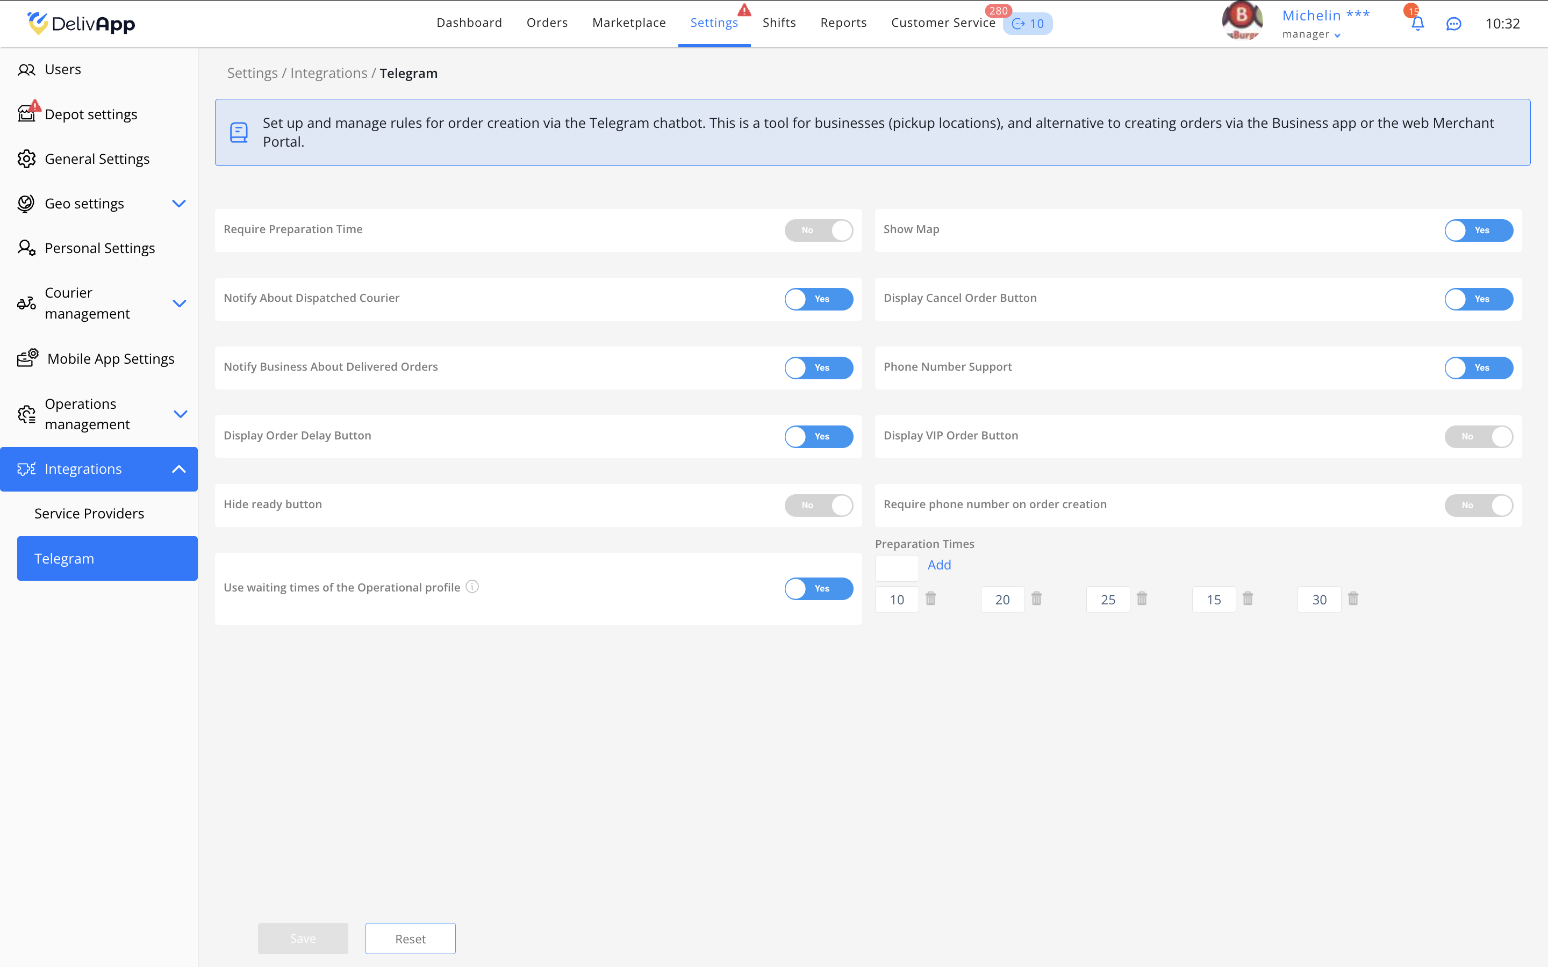1548x967 pixels.
Task: Expand Courier management in sidebar
Action: [x=179, y=303]
